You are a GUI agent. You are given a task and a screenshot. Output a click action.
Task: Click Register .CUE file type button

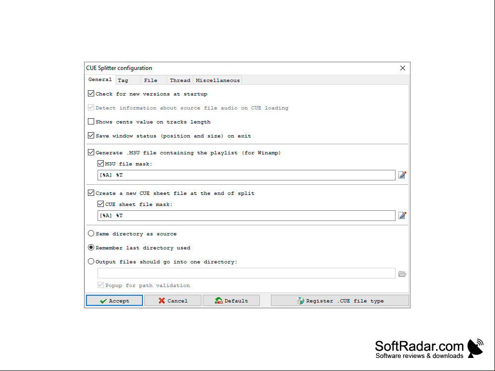pyautogui.click(x=339, y=301)
